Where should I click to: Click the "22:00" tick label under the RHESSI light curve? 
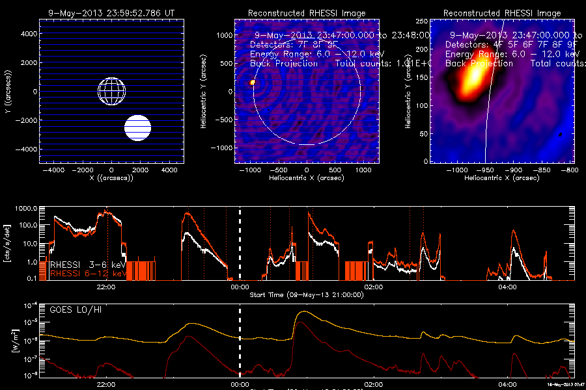tap(105, 287)
